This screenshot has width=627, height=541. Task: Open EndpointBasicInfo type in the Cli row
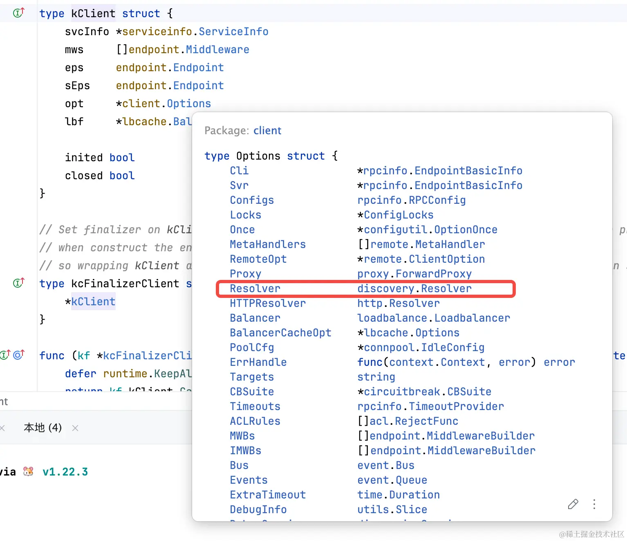tap(468, 171)
